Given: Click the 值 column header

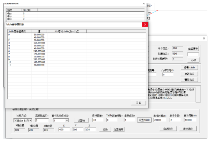Looking at the screenshot, I should [39, 31].
